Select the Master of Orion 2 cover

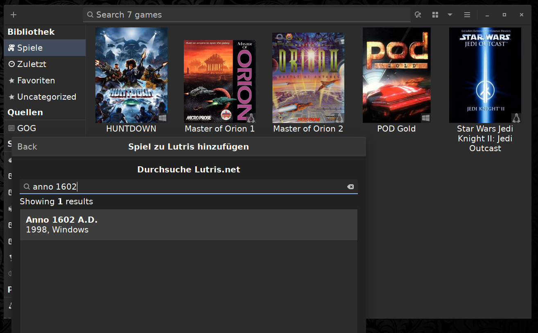[x=308, y=78]
